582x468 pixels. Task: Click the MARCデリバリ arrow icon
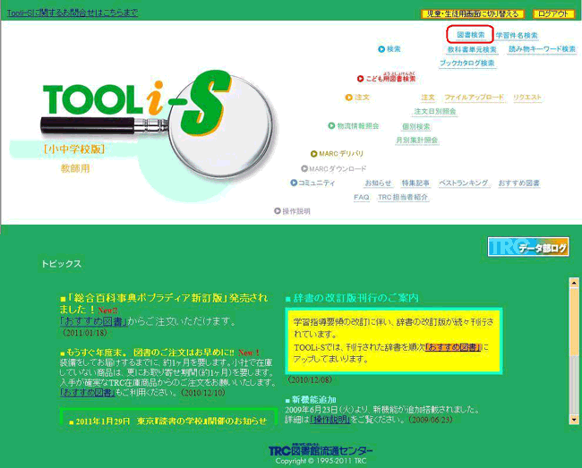click(314, 154)
